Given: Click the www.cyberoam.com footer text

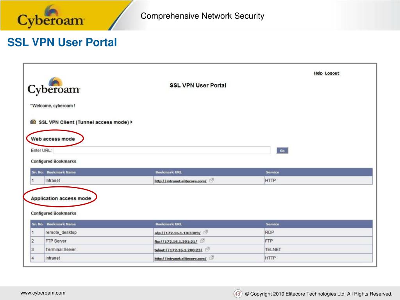Looking at the screenshot, I should [43, 293].
